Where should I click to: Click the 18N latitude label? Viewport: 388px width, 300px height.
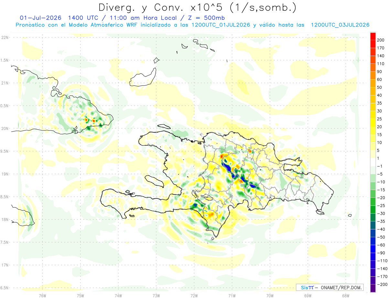[x=5, y=219]
